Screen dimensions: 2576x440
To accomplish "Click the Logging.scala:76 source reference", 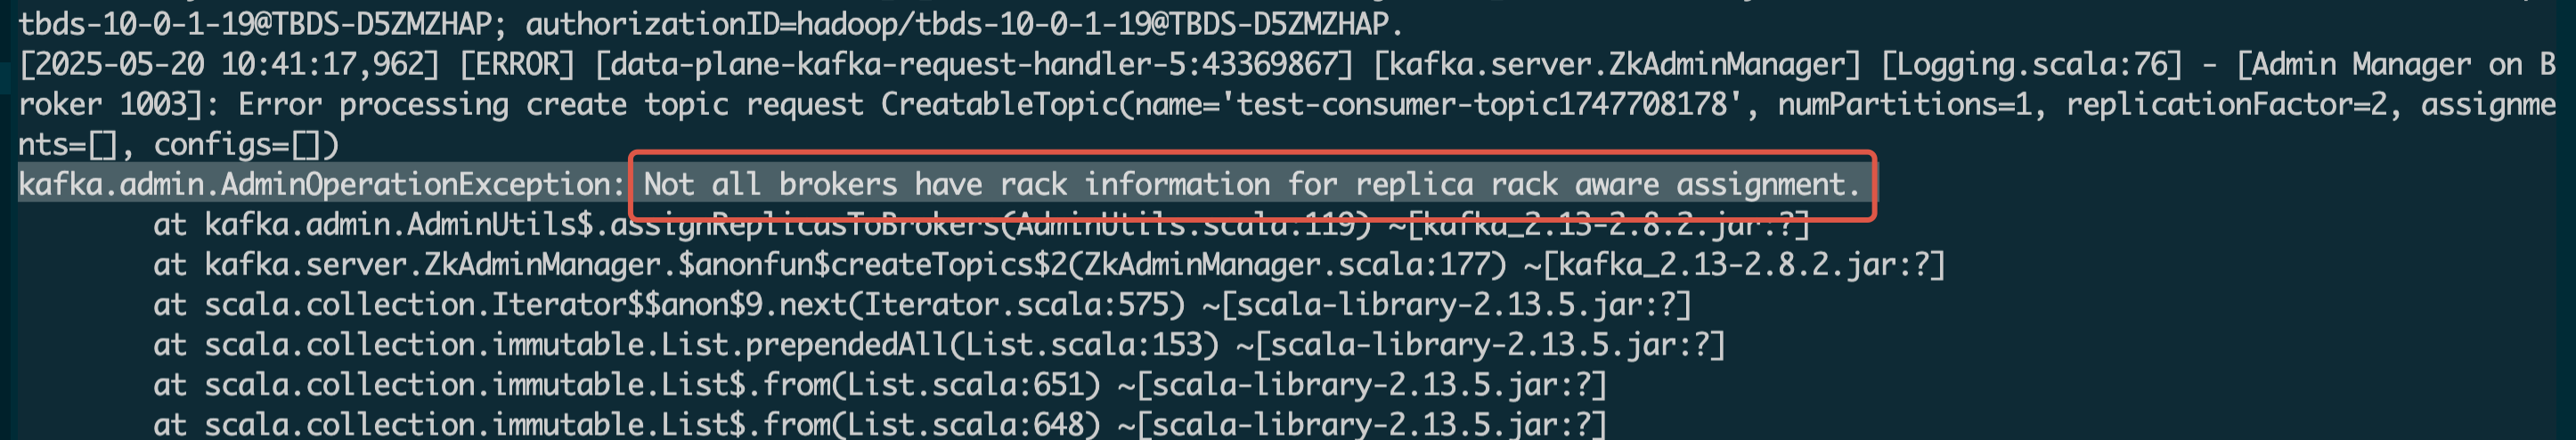I will tap(2031, 65).
